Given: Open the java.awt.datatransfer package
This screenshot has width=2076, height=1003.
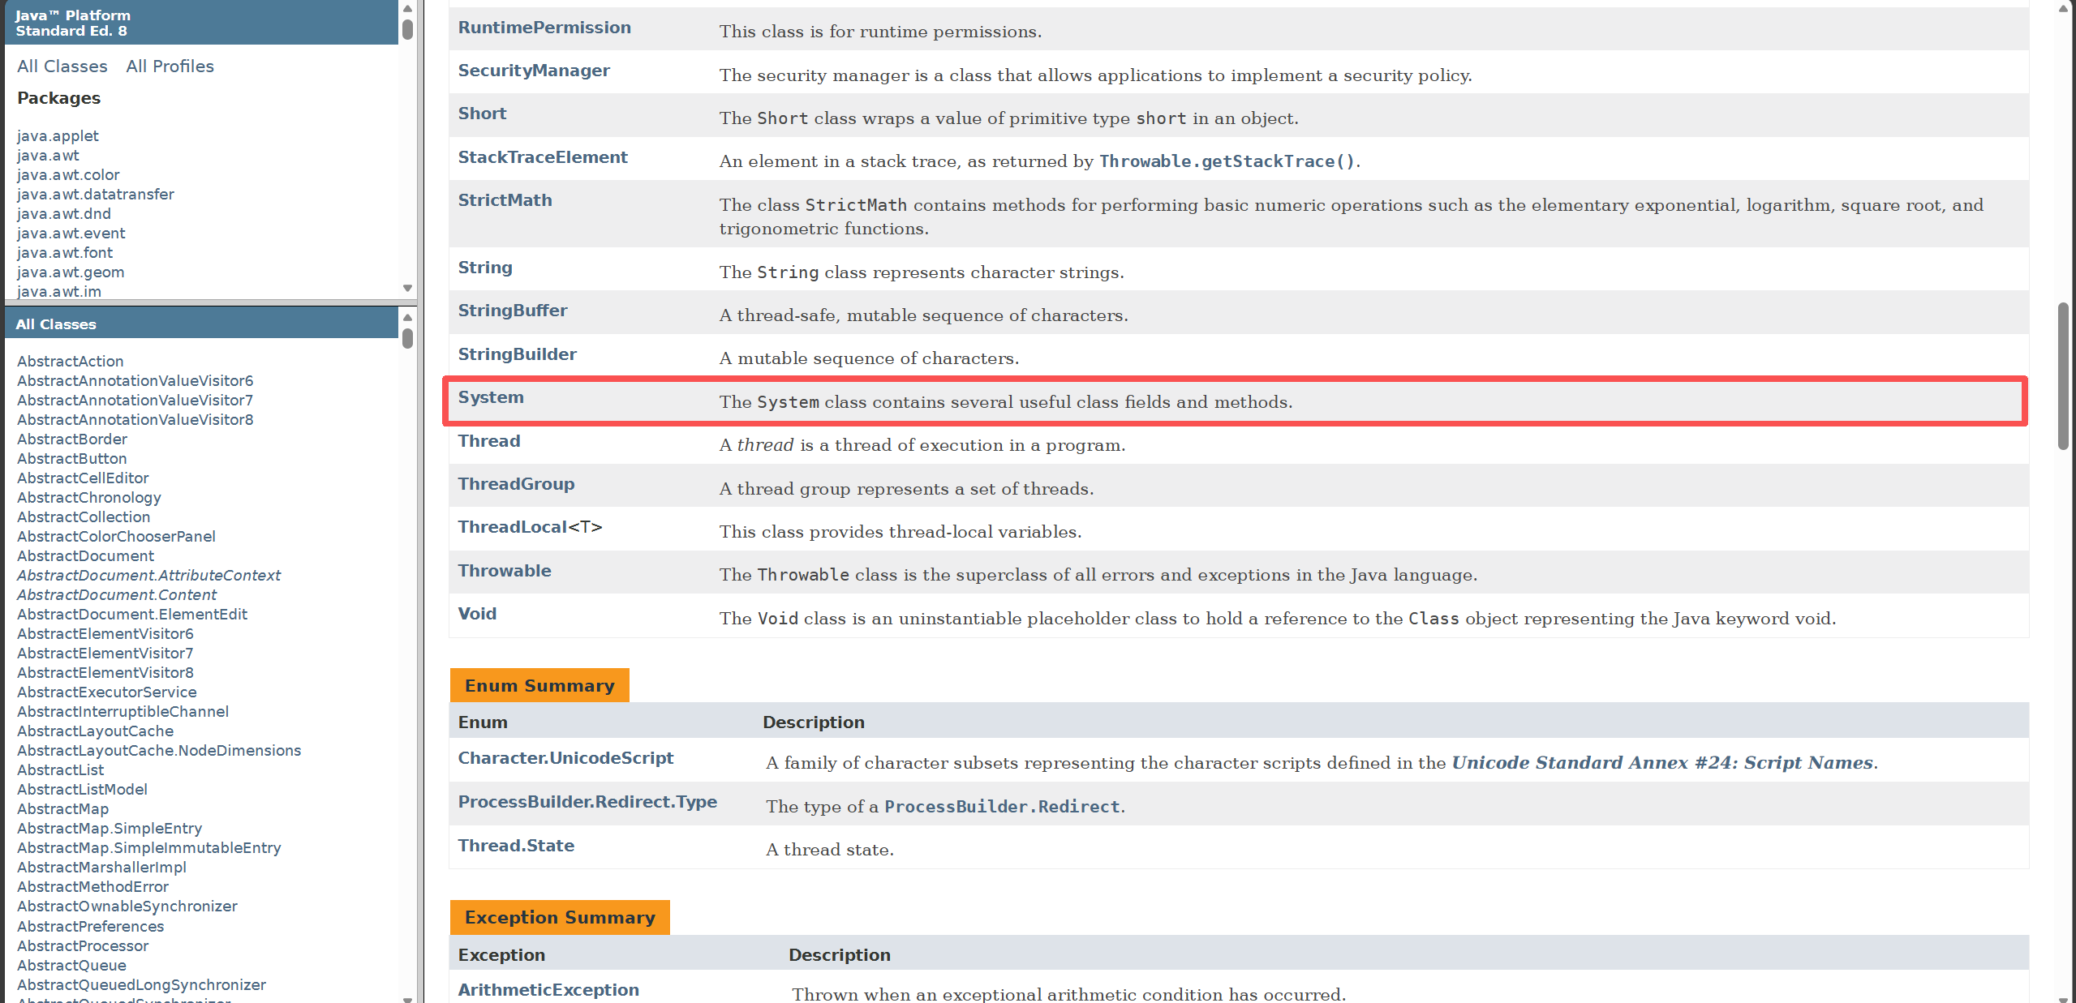Looking at the screenshot, I should pyautogui.click(x=96, y=194).
